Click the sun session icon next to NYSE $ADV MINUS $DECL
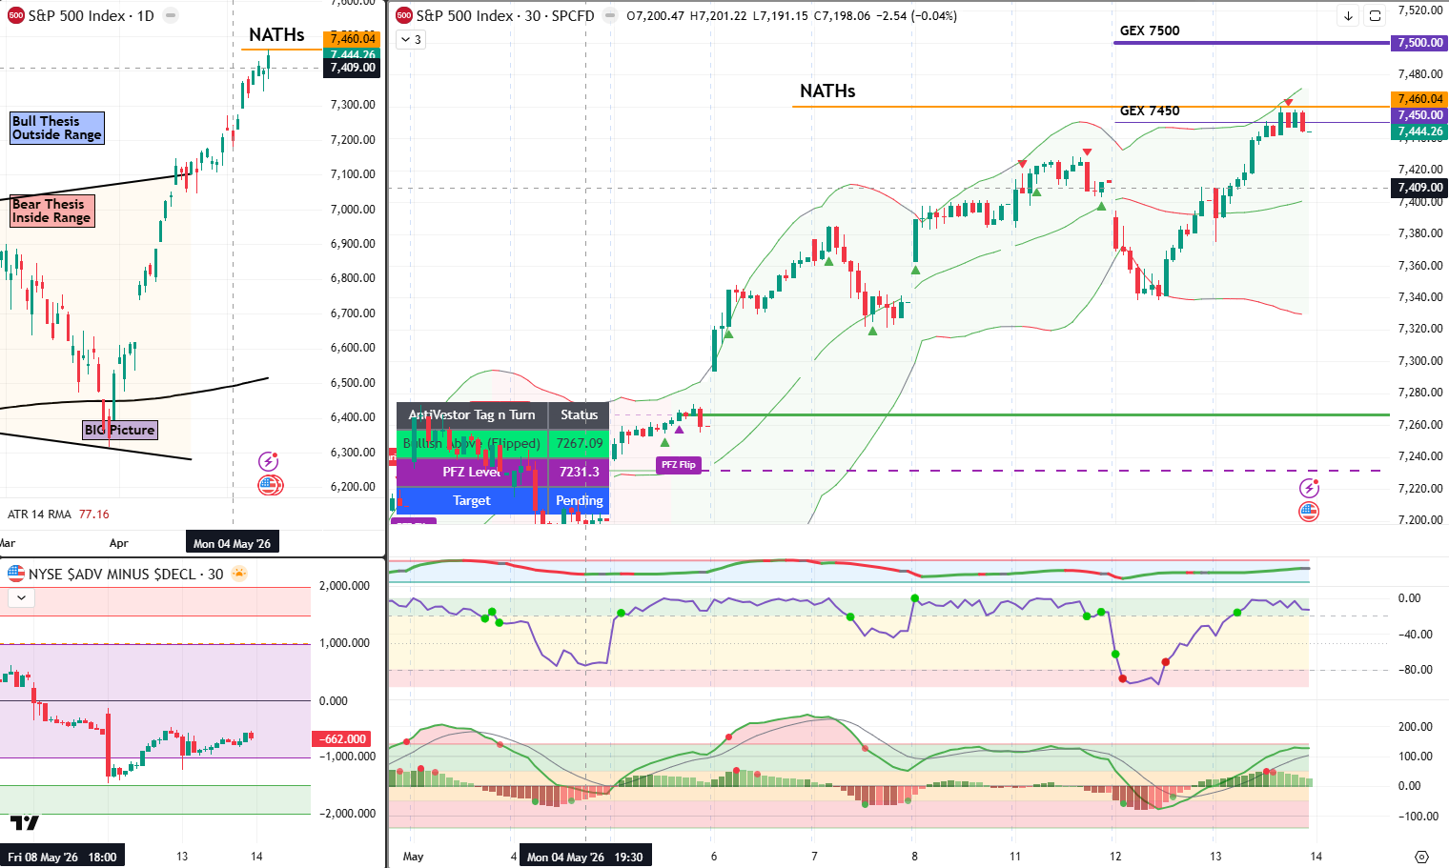The height and width of the screenshot is (868, 1449). point(239,574)
